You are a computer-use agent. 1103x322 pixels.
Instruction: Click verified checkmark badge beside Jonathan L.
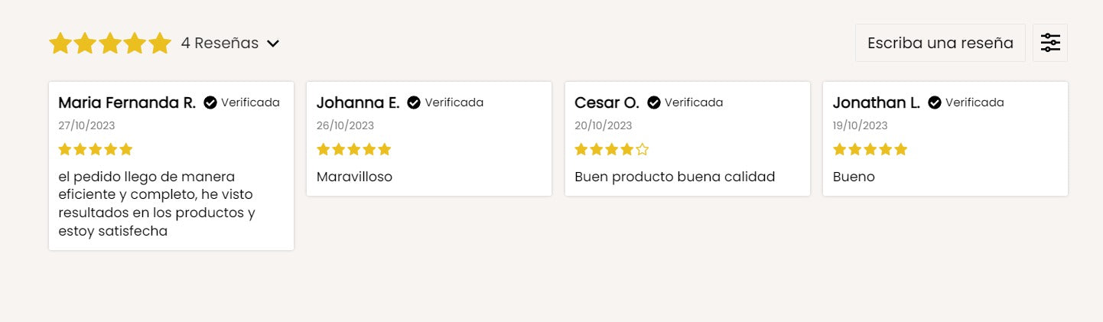coord(935,102)
